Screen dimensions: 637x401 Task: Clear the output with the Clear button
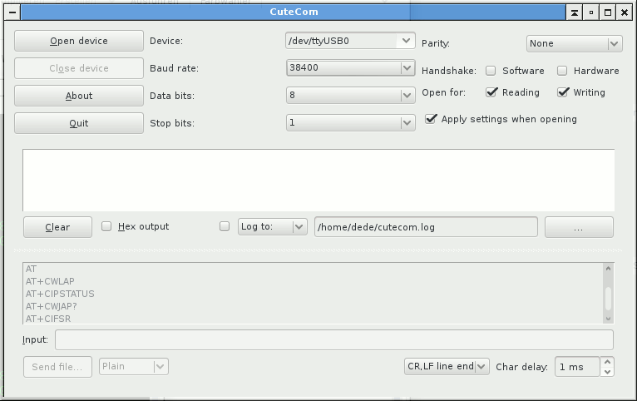point(57,227)
